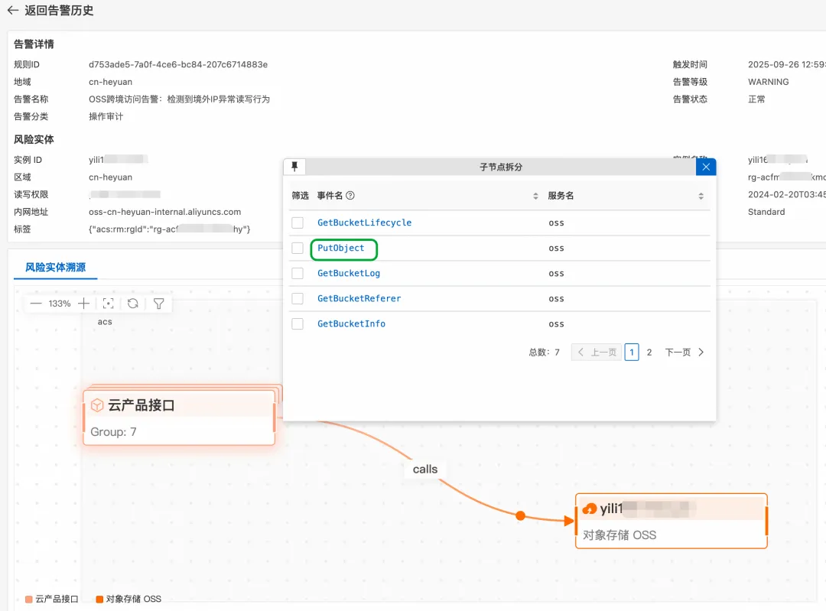Viewport: 826px width, 611px height.
Task: Sort the 事件名 column
Action: pos(535,196)
